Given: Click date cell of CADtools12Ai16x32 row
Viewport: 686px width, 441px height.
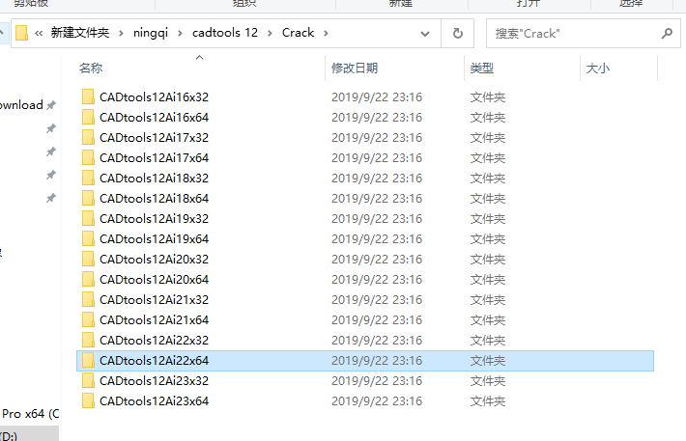Looking at the screenshot, I should [x=377, y=97].
